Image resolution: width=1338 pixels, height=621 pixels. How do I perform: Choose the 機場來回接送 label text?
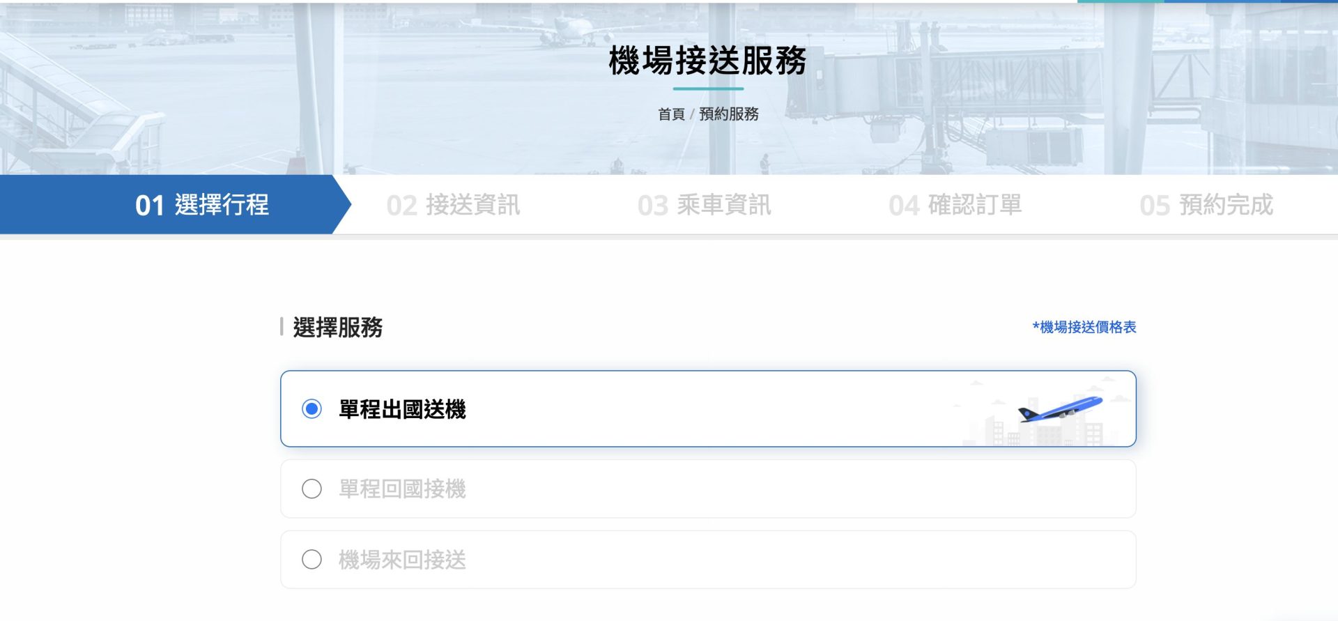tap(402, 560)
